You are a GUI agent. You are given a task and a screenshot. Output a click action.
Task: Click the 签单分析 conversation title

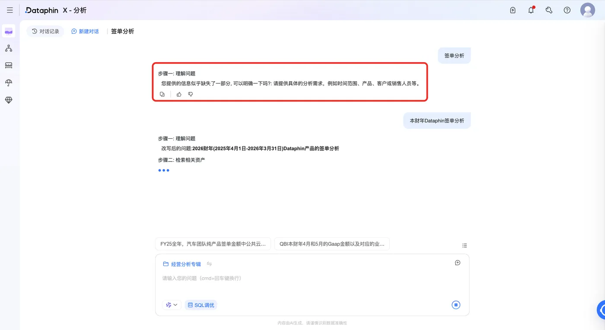(x=123, y=32)
